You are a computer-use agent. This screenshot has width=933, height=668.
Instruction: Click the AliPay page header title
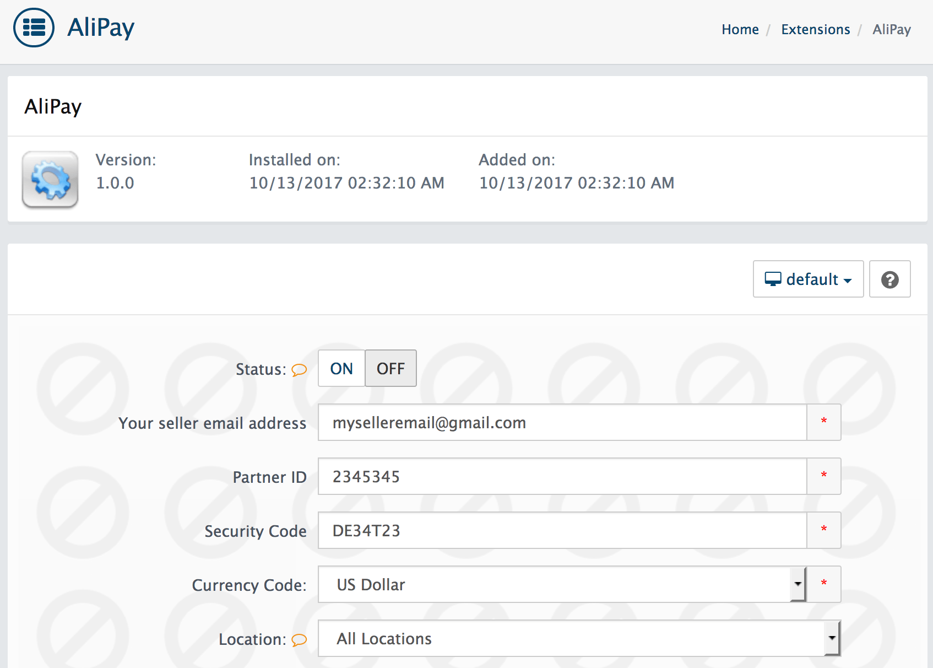tap(101, 28)
